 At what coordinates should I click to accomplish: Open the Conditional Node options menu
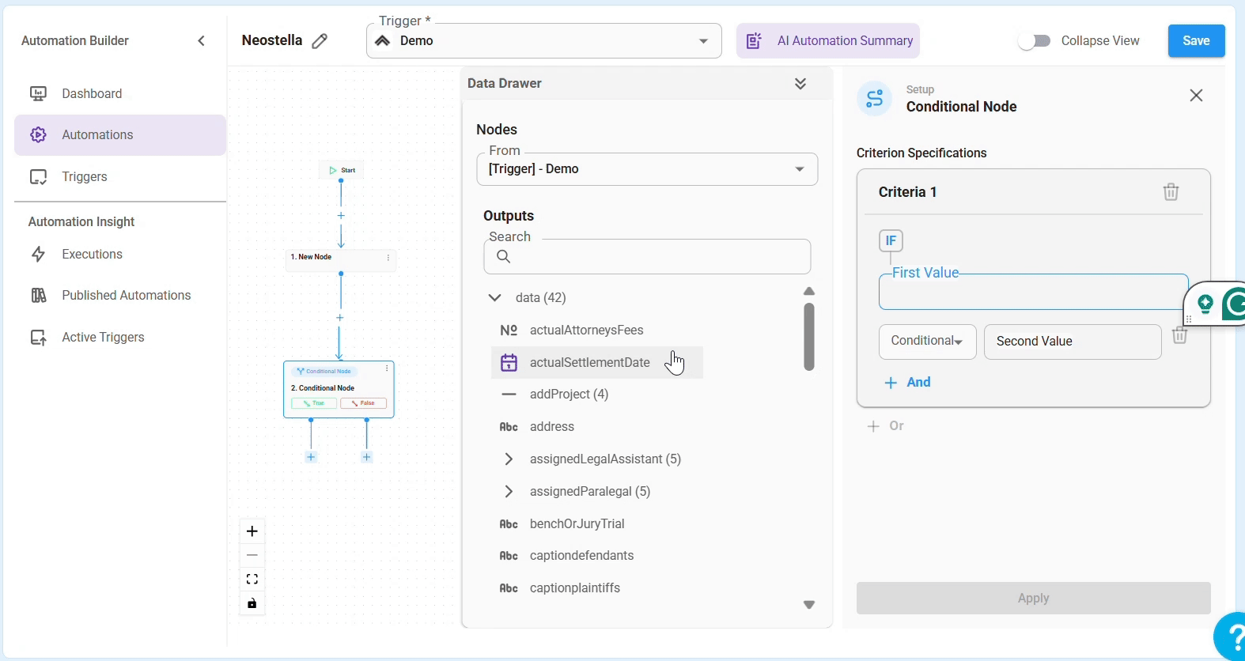[x=387, y=369]
